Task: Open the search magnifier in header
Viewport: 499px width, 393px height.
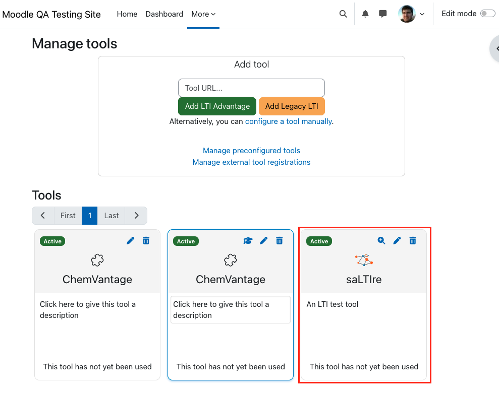Action: [x=343, y=14]
